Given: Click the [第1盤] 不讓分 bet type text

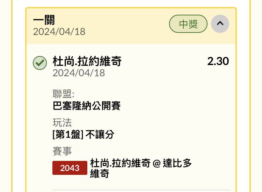Looking at the screenshot, I should [x=83, y=134].
